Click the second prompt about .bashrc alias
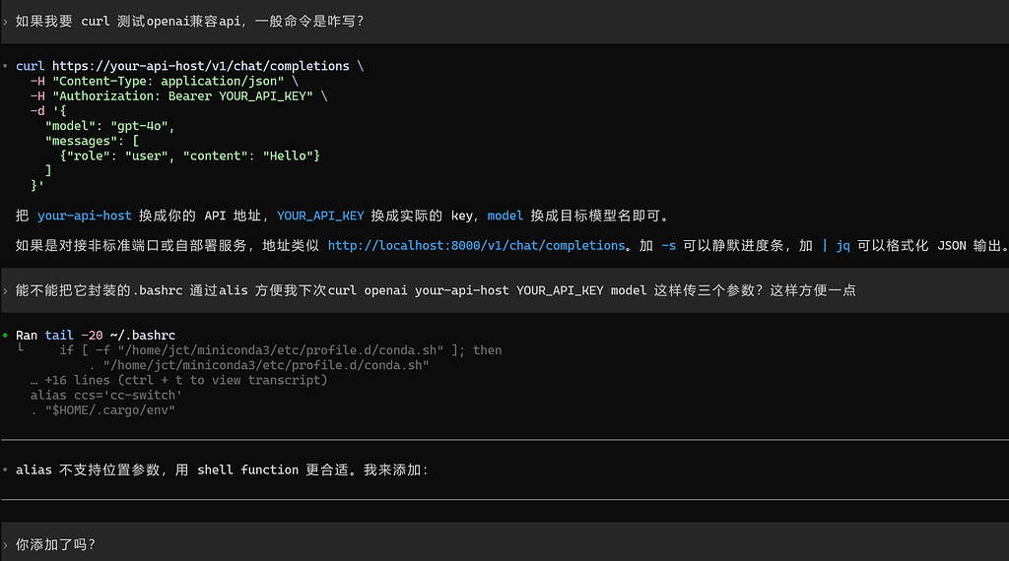The height and width of the screenshot is (561, 1009). [504, 290]
